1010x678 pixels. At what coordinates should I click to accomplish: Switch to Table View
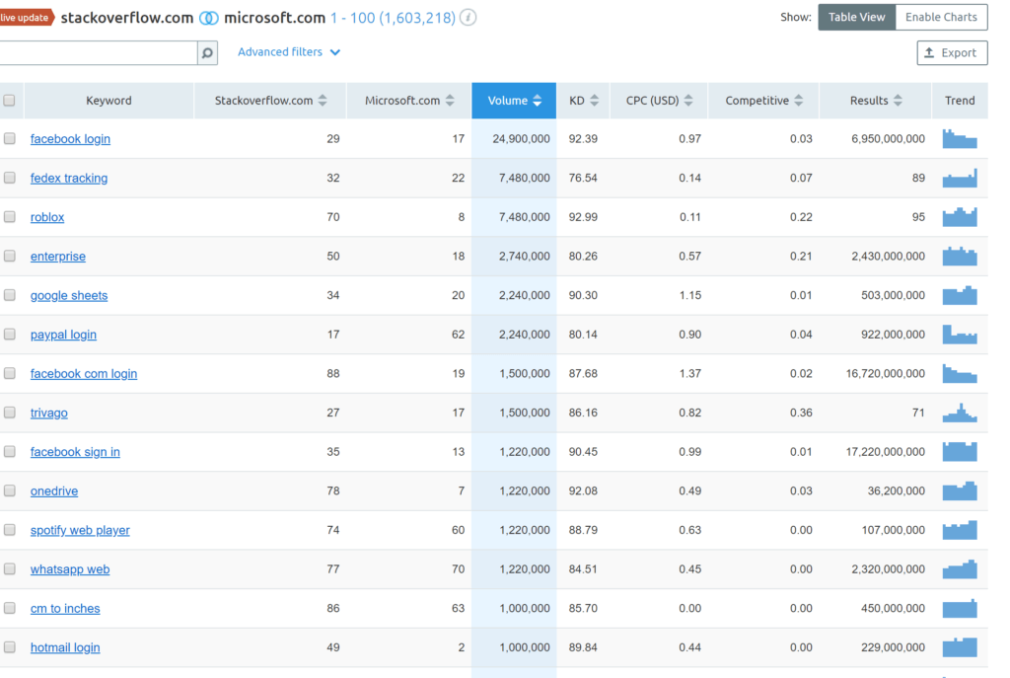(x=857, y=18)
